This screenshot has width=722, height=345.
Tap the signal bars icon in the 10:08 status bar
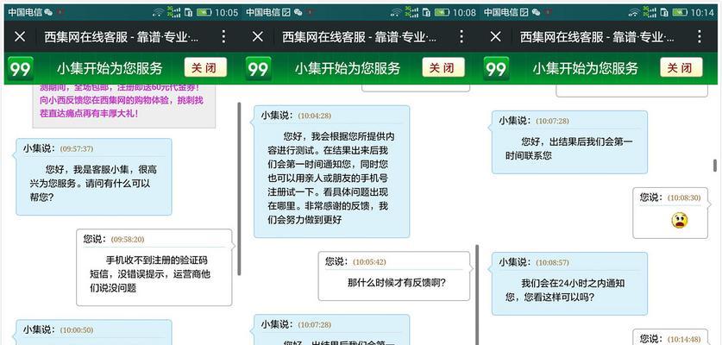(x=411, y=12)
